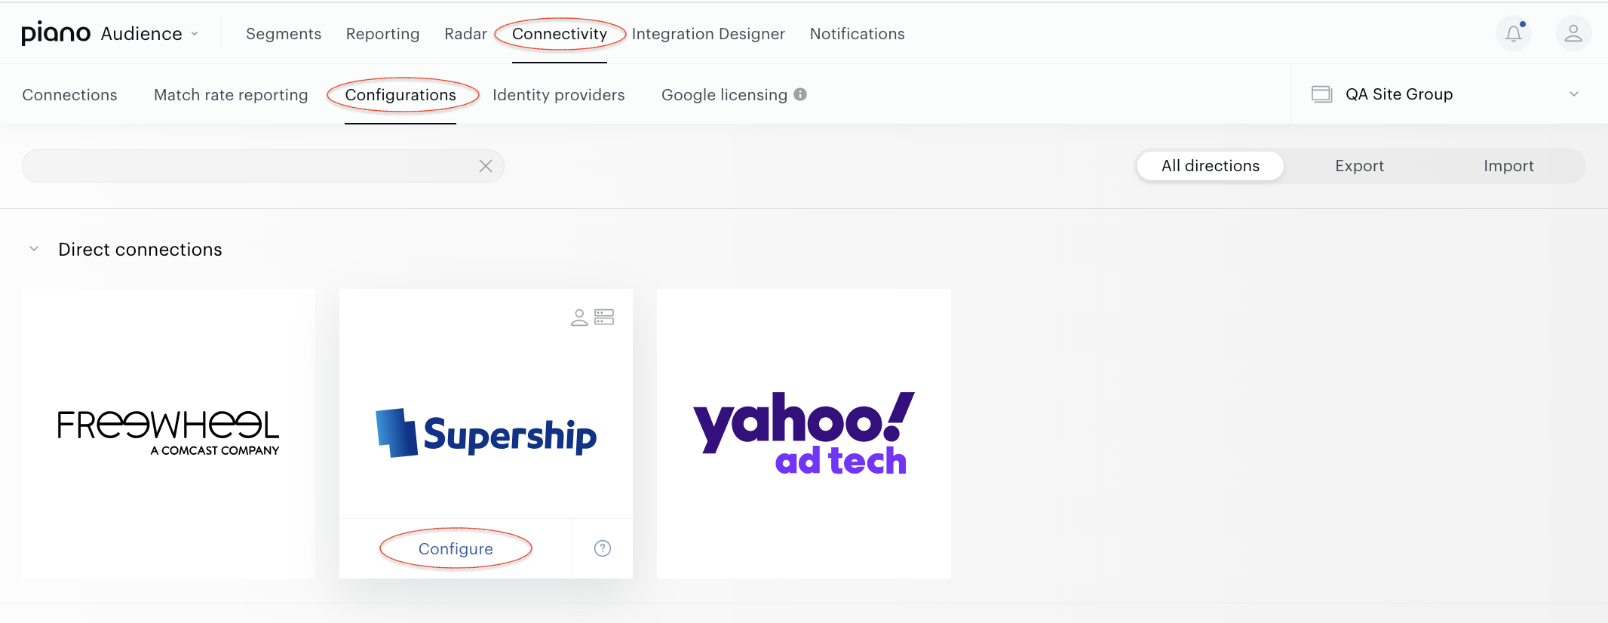The image size is (1608, 623).
Task: Clear the search field with X icon
Action: (486, 166)
